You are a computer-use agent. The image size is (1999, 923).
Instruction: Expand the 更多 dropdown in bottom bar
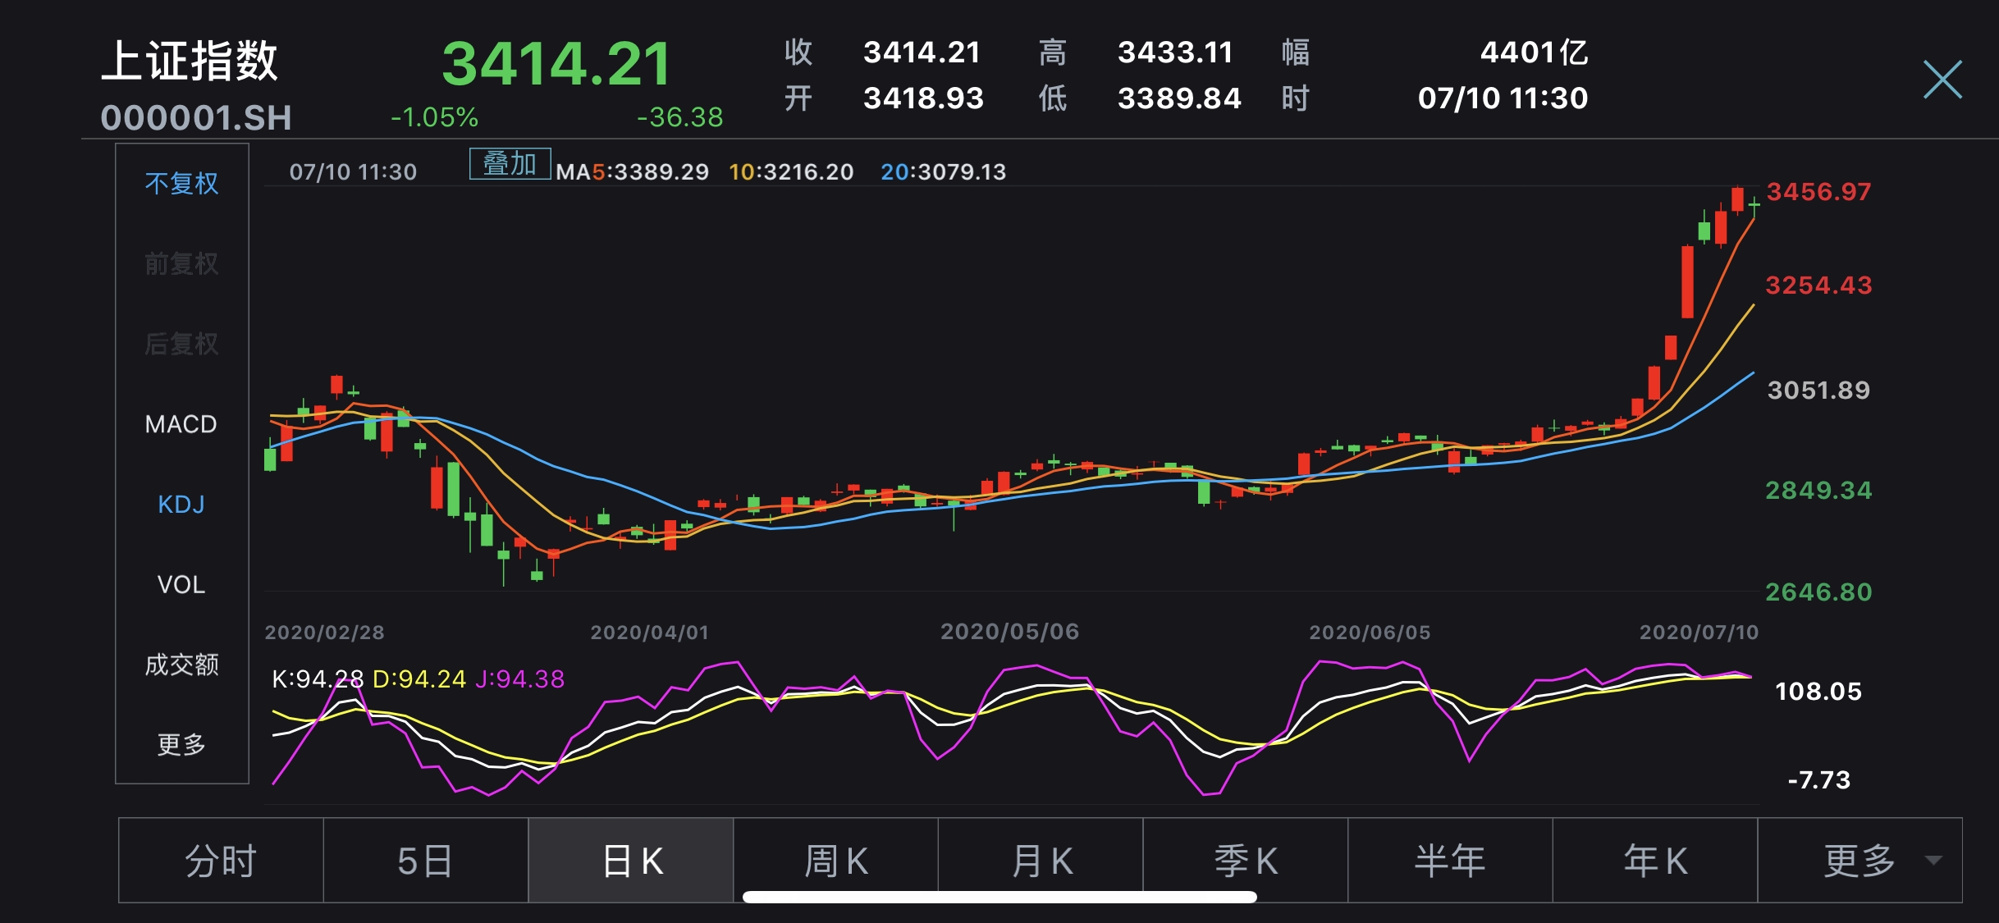coord(1860,861)
